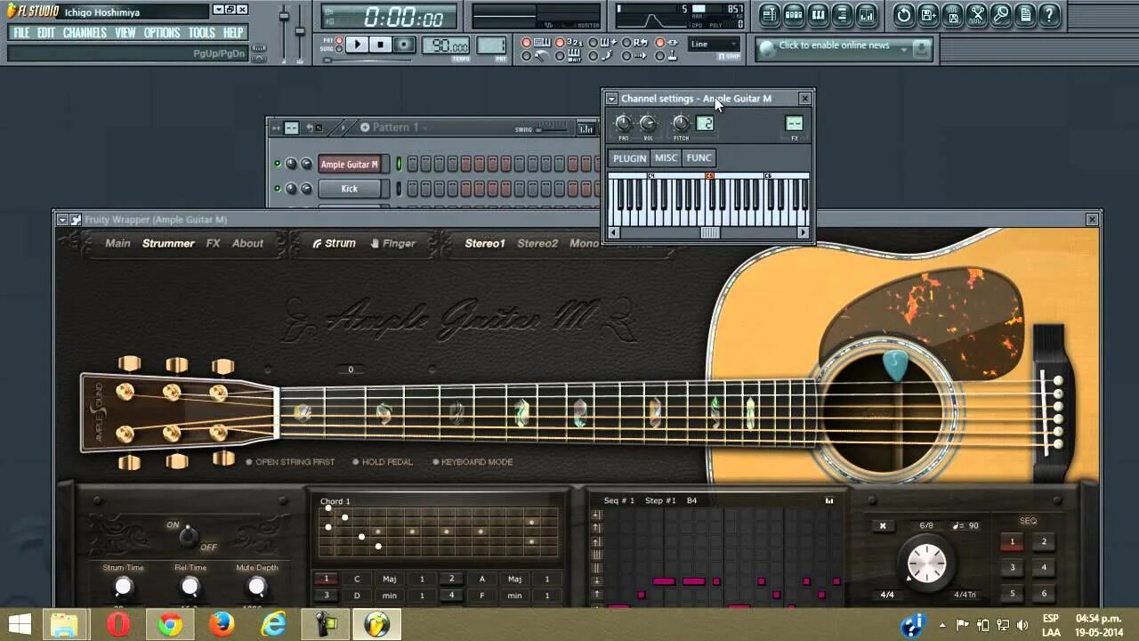Image resolution: width=1139 pixels, height=641 pixels.
Task: Open the VIEW menu
Action: [125, 33]
